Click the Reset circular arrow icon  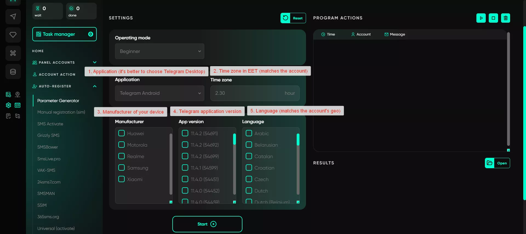tap(285, 18)
